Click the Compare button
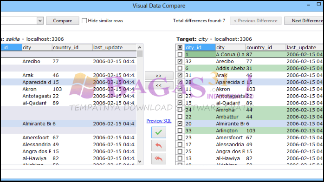 click(62, 20)
